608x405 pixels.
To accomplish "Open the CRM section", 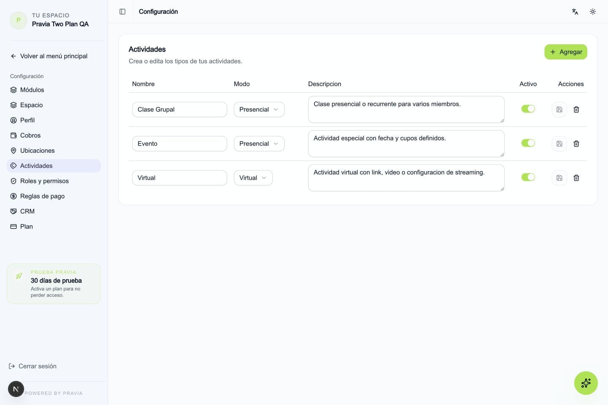I will pos(54,211).
